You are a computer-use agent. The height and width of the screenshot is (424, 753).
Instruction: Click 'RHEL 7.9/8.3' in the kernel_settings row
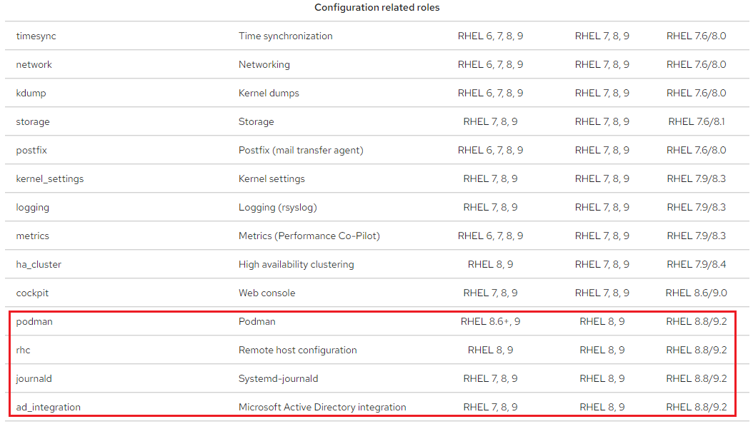coord(697,178)
